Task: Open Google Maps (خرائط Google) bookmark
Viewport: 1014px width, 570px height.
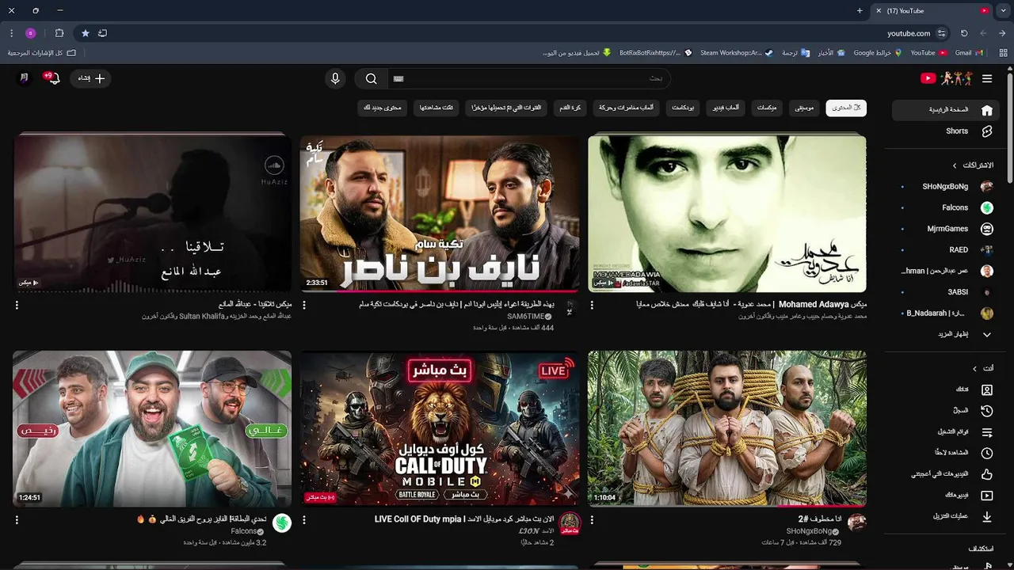Action: click(878, 53)
